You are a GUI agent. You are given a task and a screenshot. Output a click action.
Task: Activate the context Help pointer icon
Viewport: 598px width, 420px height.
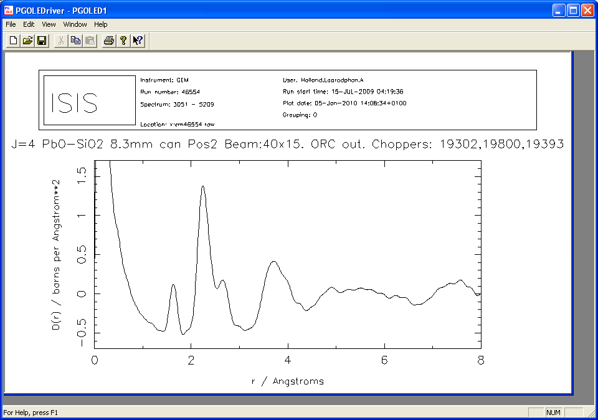(x=138, y=41)
